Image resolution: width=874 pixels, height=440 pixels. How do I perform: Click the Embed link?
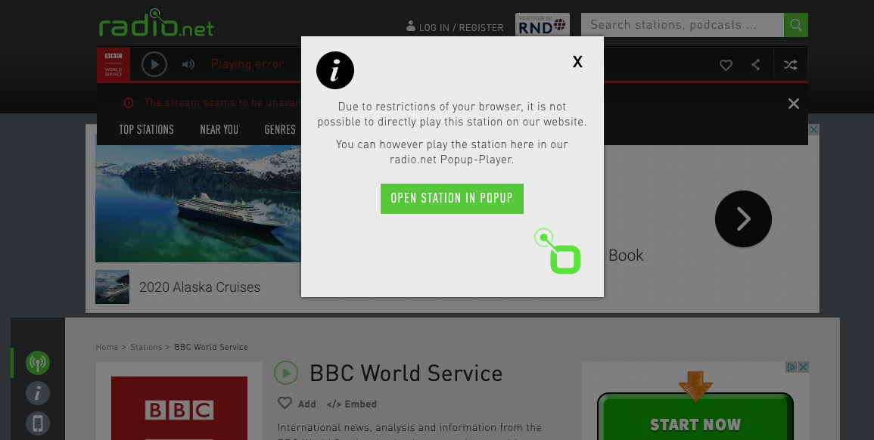click(x=352, y=404)
